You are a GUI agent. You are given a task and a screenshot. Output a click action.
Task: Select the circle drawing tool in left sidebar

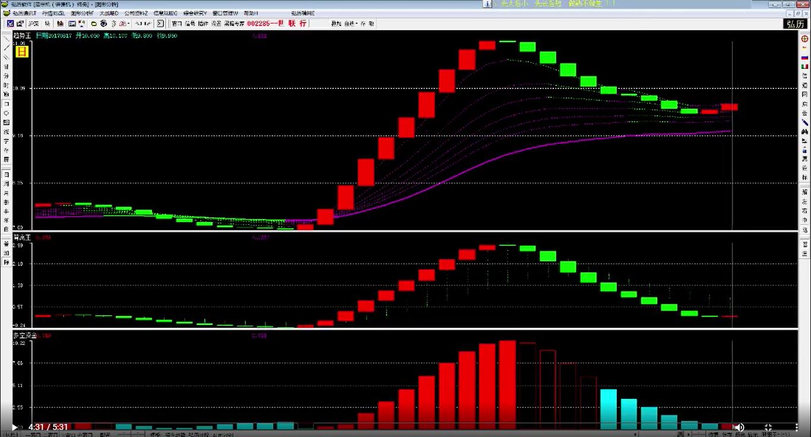[x=7, y=113]
